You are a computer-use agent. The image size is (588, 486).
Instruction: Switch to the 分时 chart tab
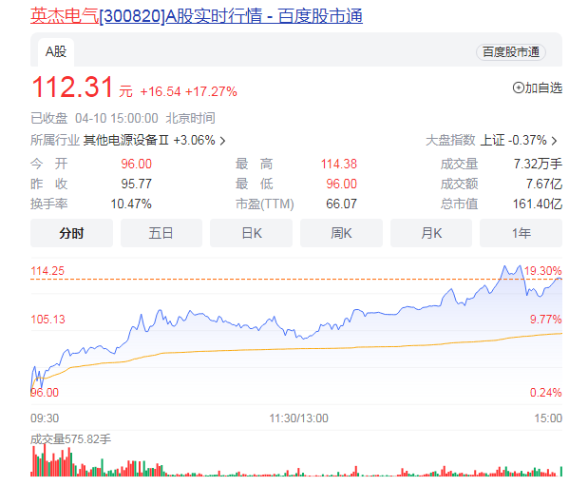coord(71,233)
